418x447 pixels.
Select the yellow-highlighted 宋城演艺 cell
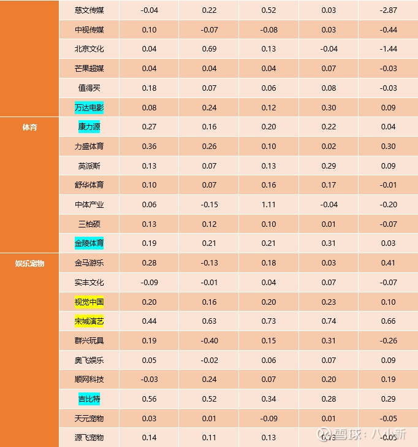point(89,321)
